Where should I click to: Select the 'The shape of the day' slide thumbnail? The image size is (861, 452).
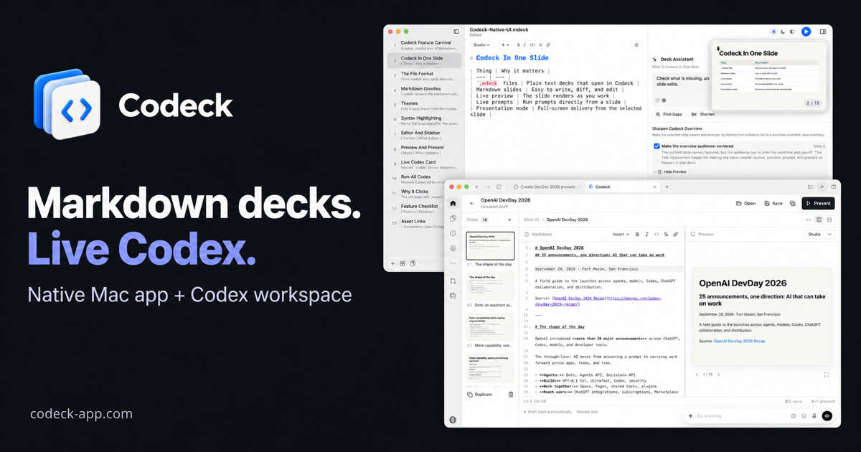(x=490, y=287)
